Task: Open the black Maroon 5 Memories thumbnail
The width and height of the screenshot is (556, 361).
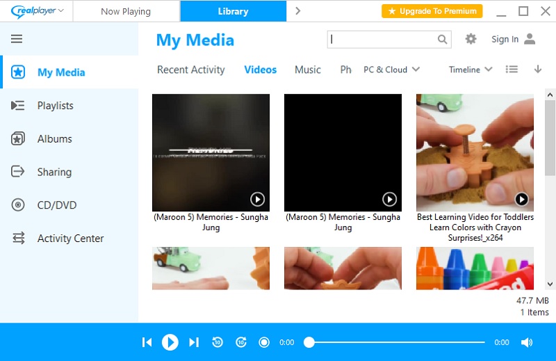Action: [x=343, y=152]
